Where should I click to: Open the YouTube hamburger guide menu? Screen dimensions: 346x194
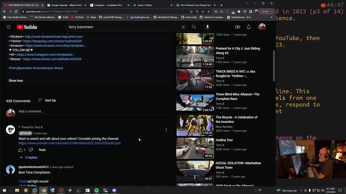[9, 27]
